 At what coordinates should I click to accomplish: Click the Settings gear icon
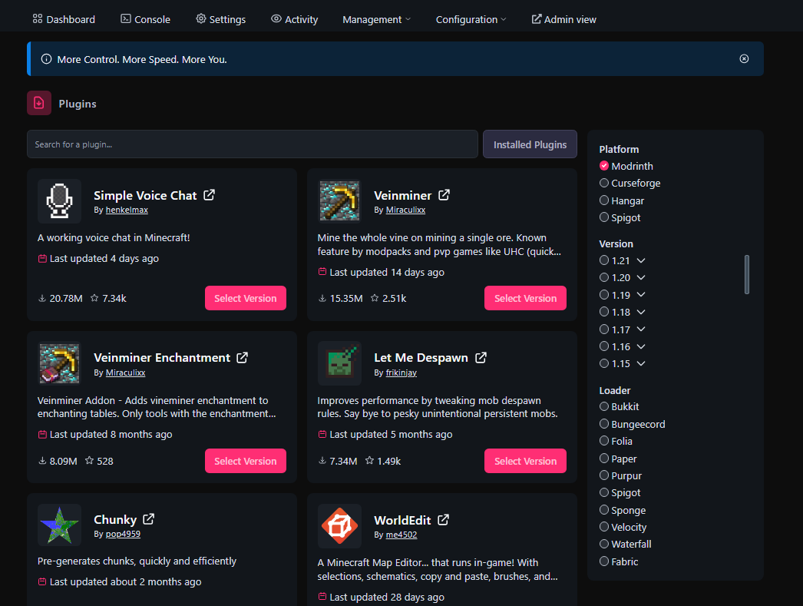click(201, 19)
